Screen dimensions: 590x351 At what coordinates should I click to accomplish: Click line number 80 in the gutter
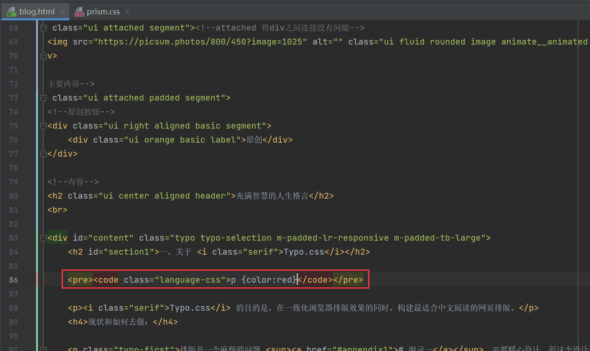pyautogui.click(x=14, y=196)
